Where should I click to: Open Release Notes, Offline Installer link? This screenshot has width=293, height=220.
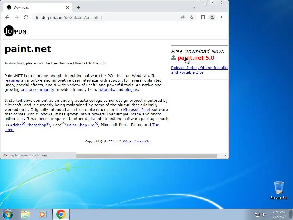[199, 70]
